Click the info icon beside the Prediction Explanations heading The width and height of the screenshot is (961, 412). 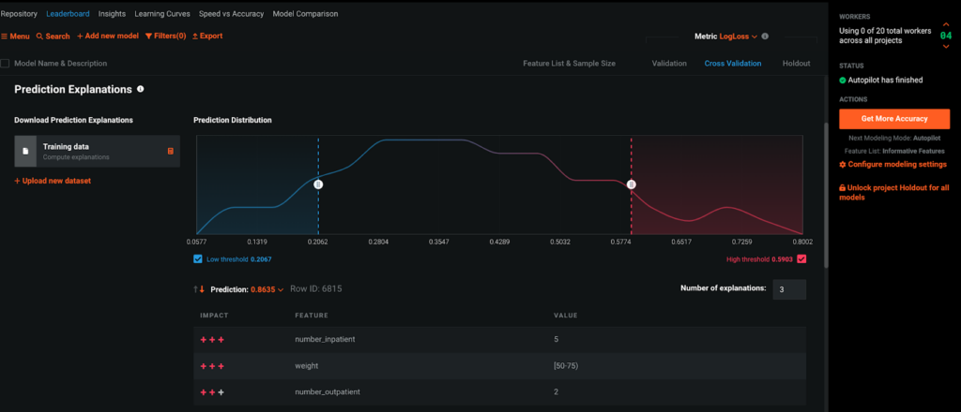click(141, 89)
